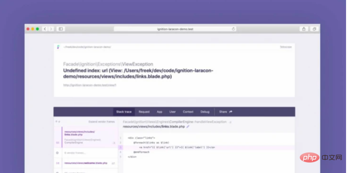Click the Safari back arrow button
This screenshot has width=347, height=173.
pyautogui.click(x=45, y=29)
